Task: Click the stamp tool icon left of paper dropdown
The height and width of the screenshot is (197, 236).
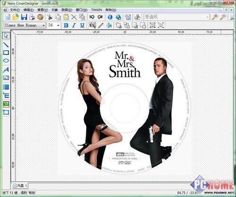Action: click(x=137, y=17)
